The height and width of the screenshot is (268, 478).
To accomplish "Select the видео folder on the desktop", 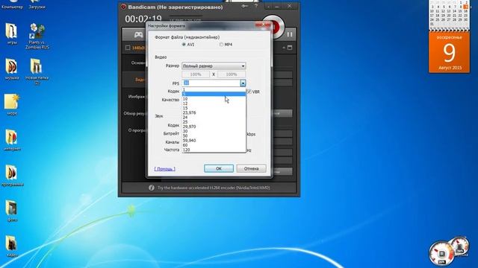I will tap(12, 246).
